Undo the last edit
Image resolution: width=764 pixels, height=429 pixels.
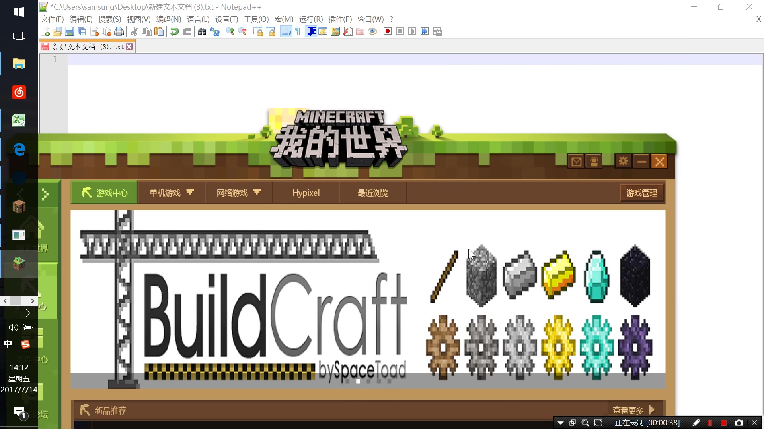174,31
